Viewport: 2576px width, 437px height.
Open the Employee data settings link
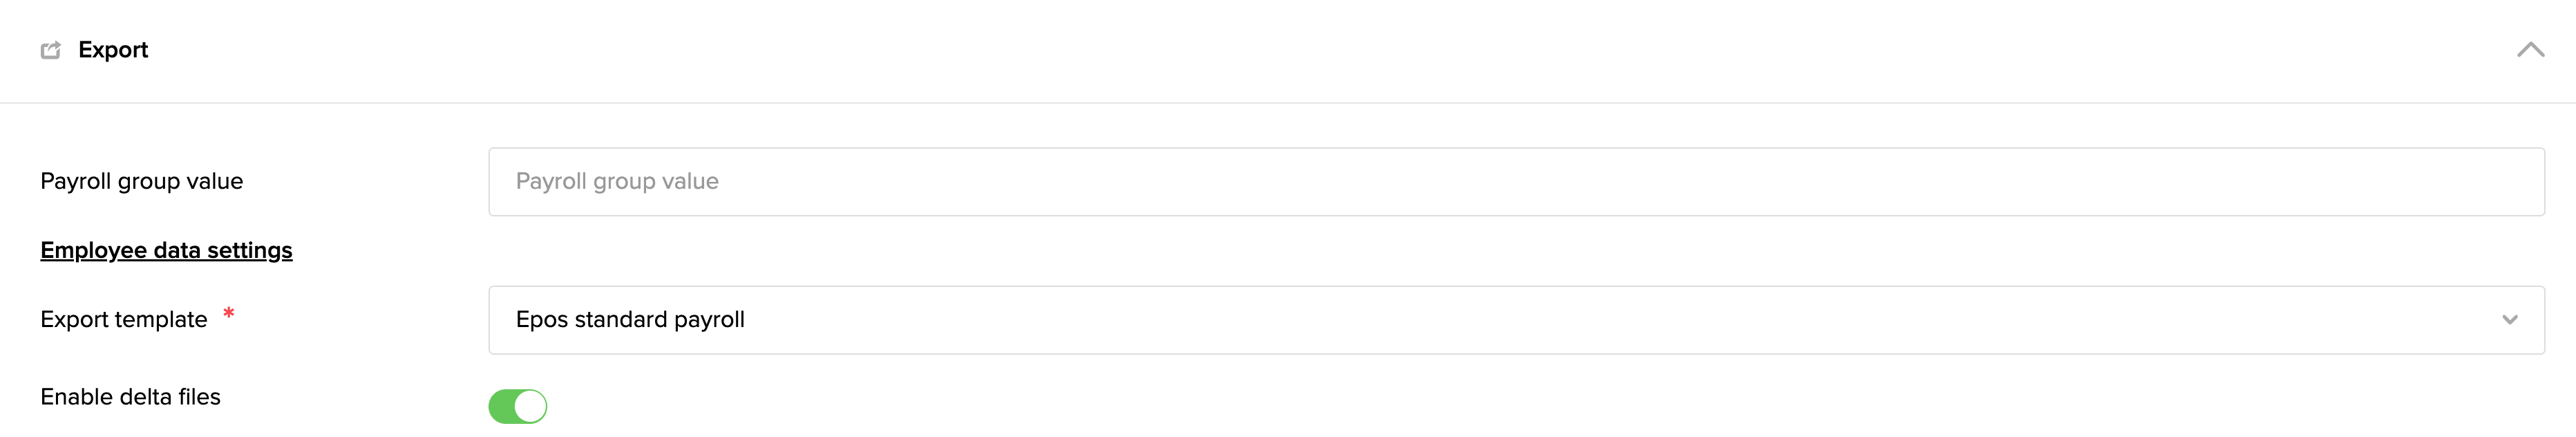point(166,251)
